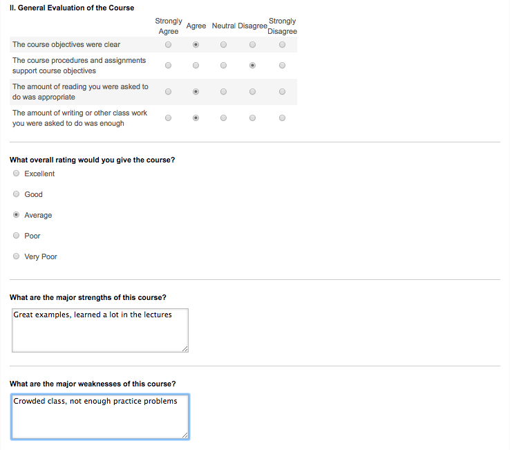Rate the course as Excellent
This screenshot has width=510, height=450.
(16, 173)
